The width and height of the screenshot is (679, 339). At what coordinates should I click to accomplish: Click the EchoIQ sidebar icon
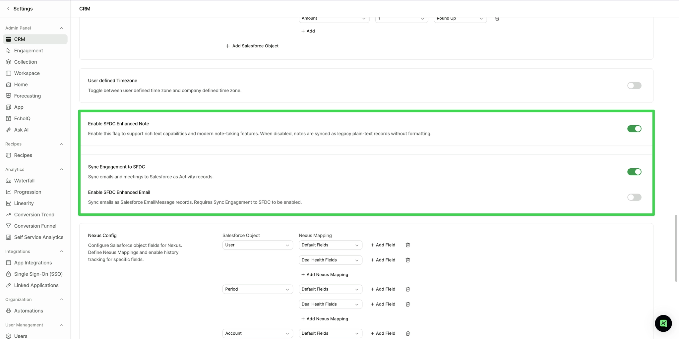pos(9,118)
